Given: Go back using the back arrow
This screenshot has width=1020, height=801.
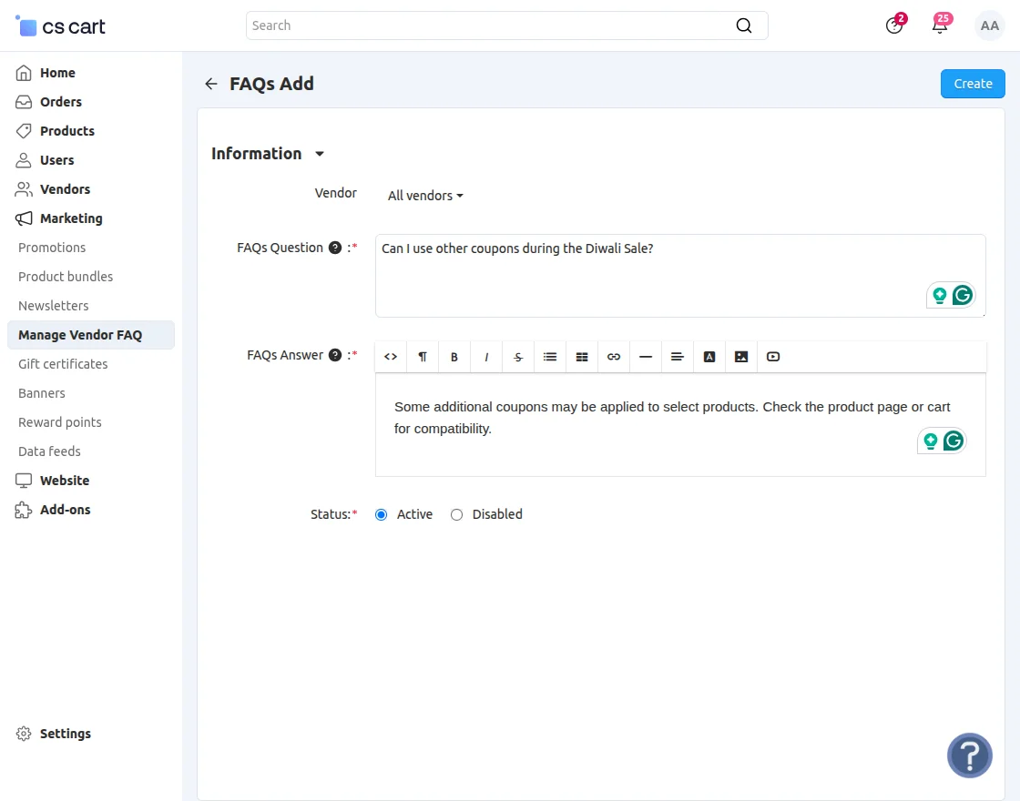Looking at the screenshot, I should (210, 83).
